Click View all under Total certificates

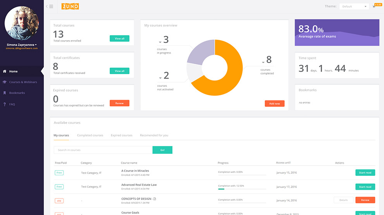[x=119, y=71]
